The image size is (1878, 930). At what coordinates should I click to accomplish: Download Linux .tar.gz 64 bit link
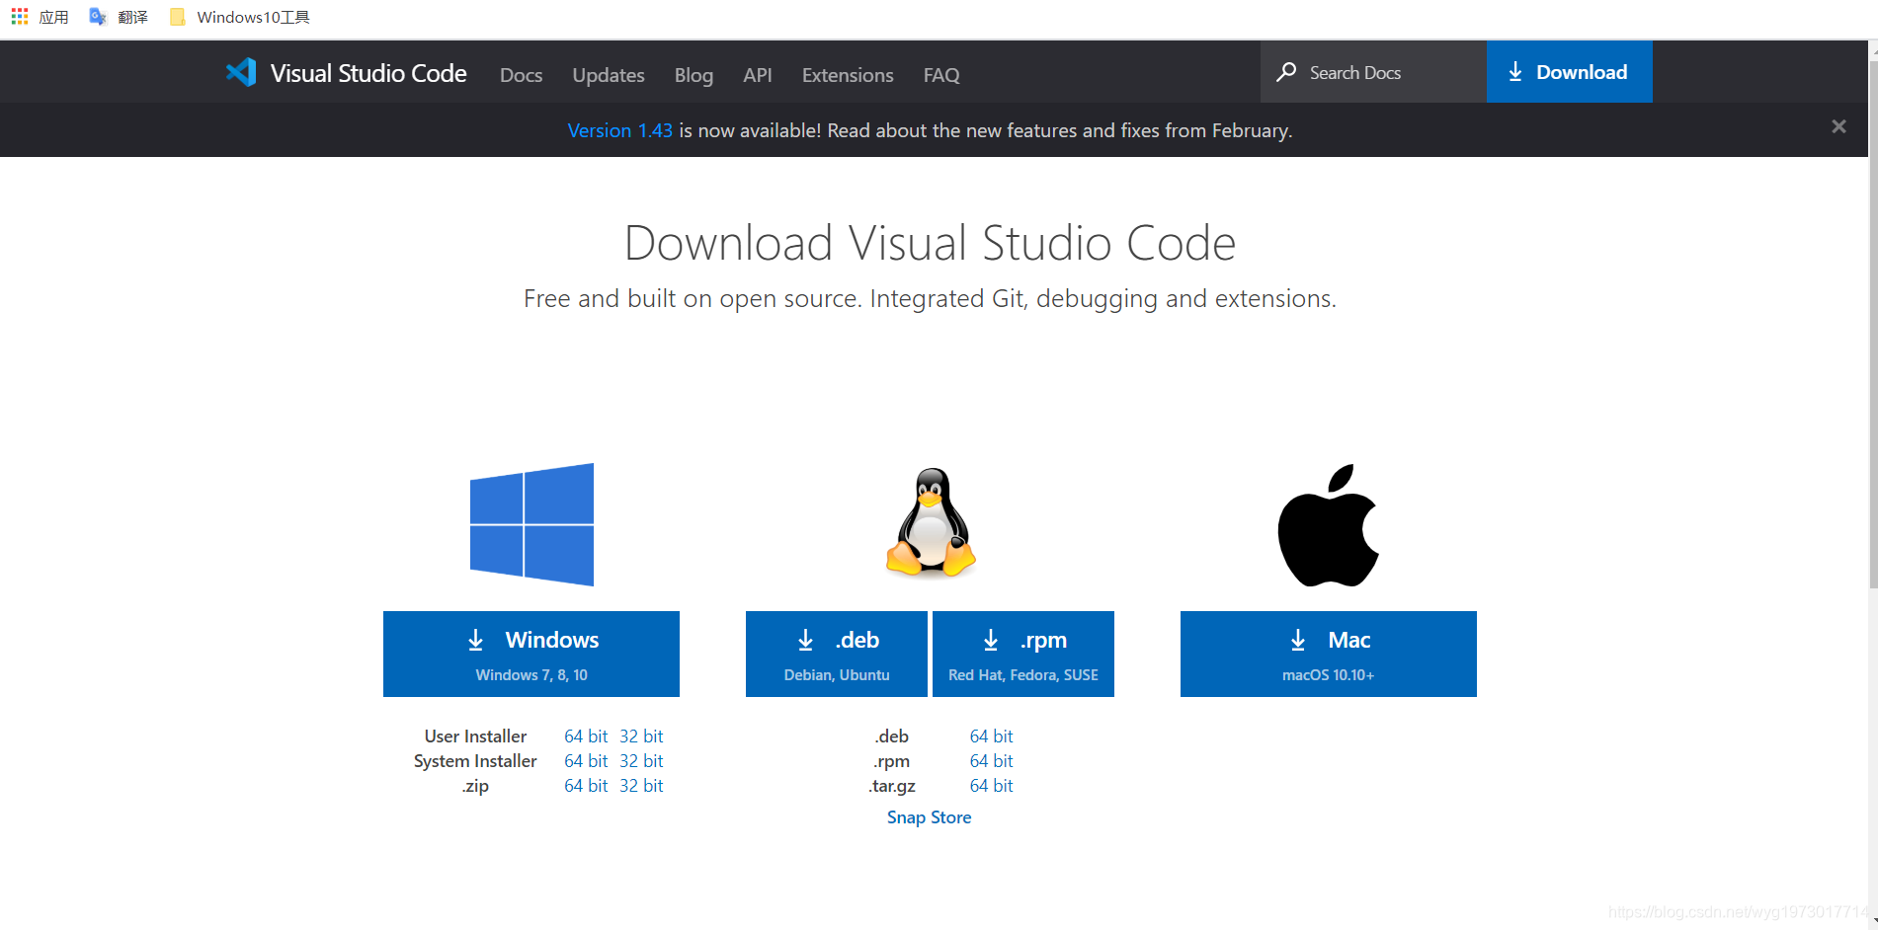[991, 786]
